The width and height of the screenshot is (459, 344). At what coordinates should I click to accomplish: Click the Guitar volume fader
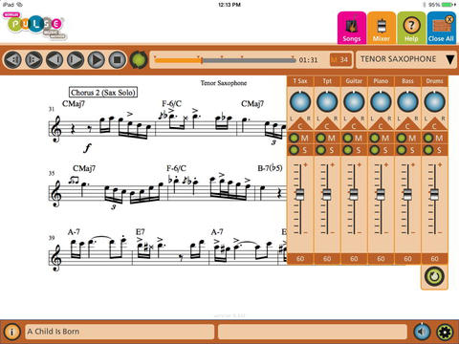(x=353, y=194)
